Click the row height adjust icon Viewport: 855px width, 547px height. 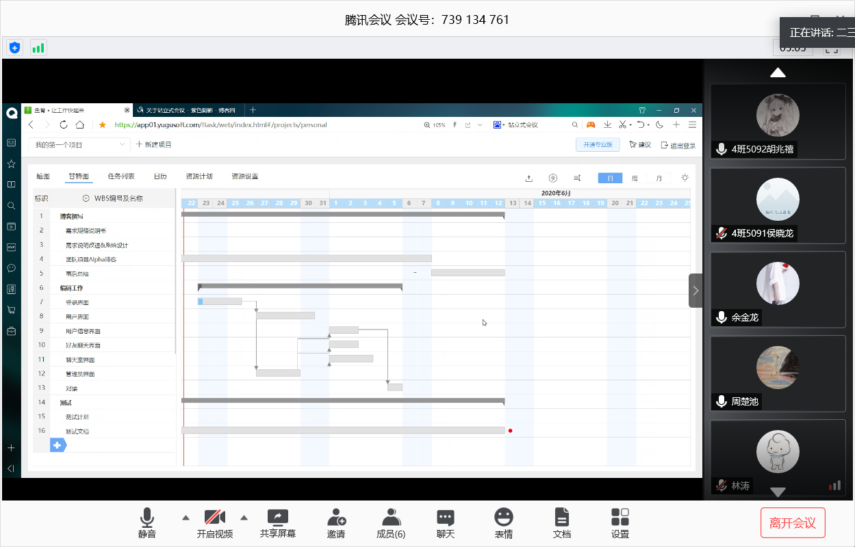coord(577,178)
